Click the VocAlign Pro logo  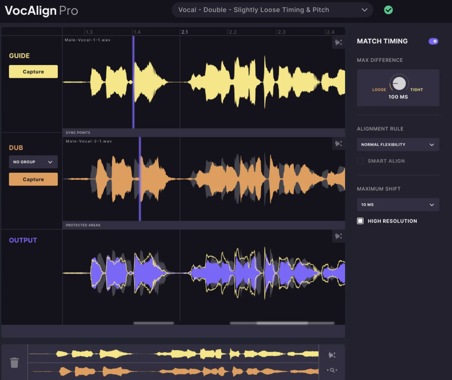point(41,11)
